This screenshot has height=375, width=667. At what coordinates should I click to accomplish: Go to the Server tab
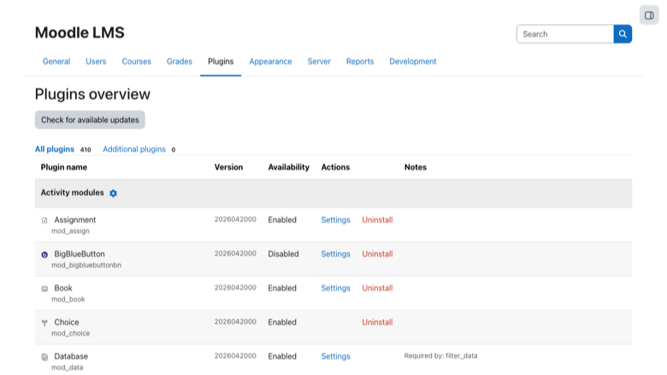319,62
